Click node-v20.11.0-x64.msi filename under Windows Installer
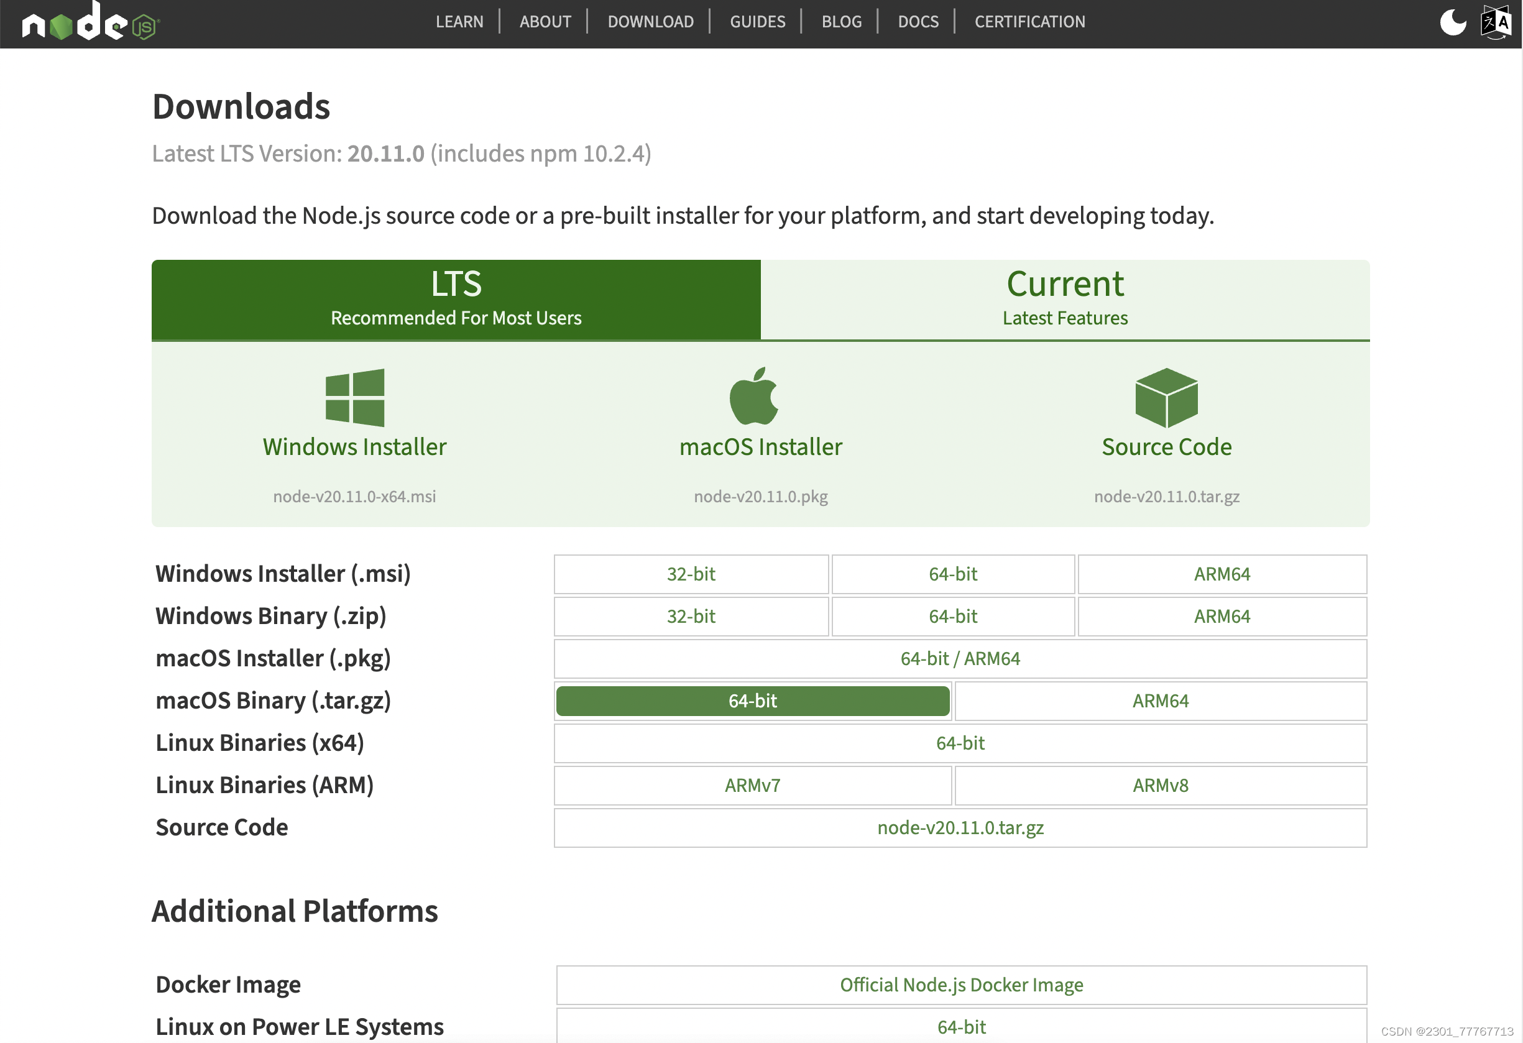The width and height of the screenshot is (1523, 1043). [354, 496]
